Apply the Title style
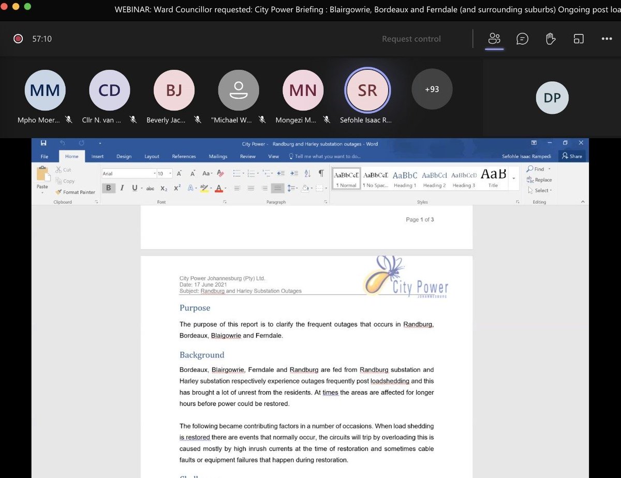621x478 pixels. 493,179
